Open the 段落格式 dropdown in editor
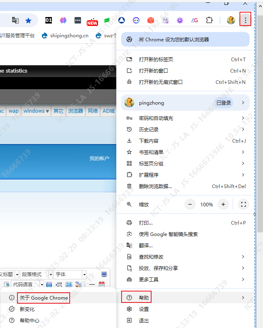This screenshot has height=328, width=263. click(x=36, y=274)
